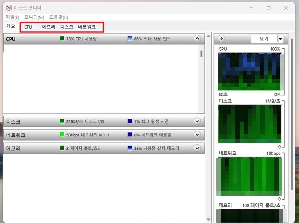Click the graph pane vertical scrollbar

tap(292, 114)
